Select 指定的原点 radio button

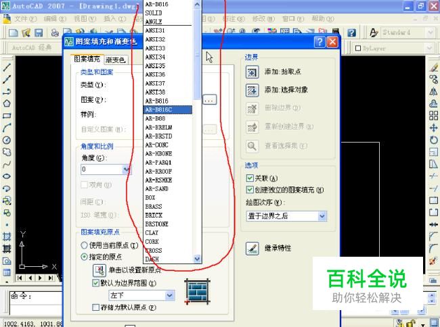[84, 257]
